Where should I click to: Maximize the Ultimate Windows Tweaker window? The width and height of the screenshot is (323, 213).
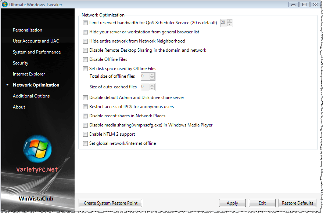pos(305,4)
